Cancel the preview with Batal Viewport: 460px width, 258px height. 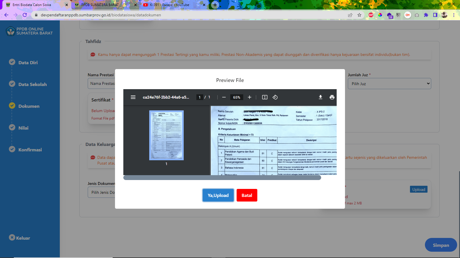coord(247,195)
